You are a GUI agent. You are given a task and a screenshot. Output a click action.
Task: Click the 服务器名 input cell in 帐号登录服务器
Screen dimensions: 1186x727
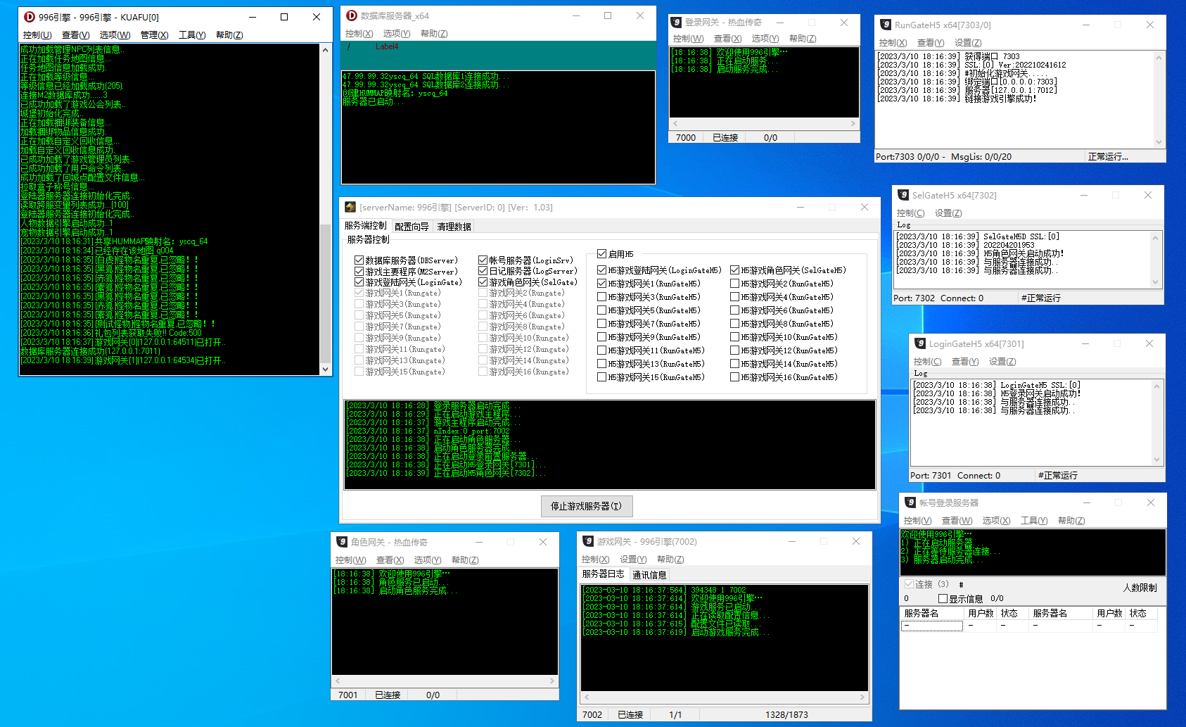932,625
